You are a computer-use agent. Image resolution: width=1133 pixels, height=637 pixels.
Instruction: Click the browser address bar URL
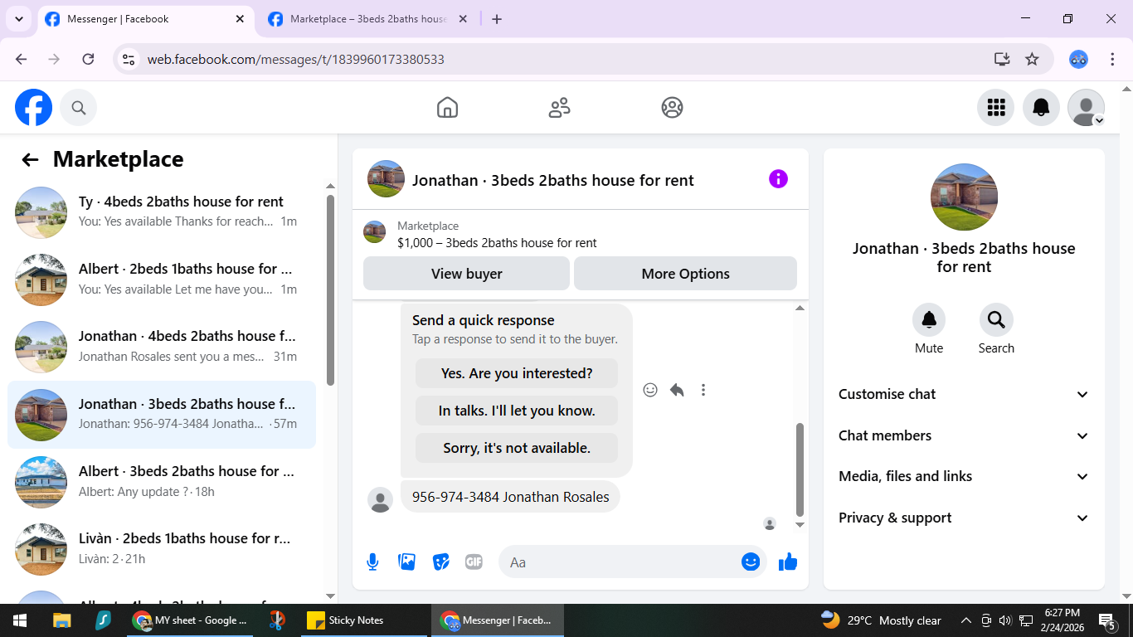[296, 59]
